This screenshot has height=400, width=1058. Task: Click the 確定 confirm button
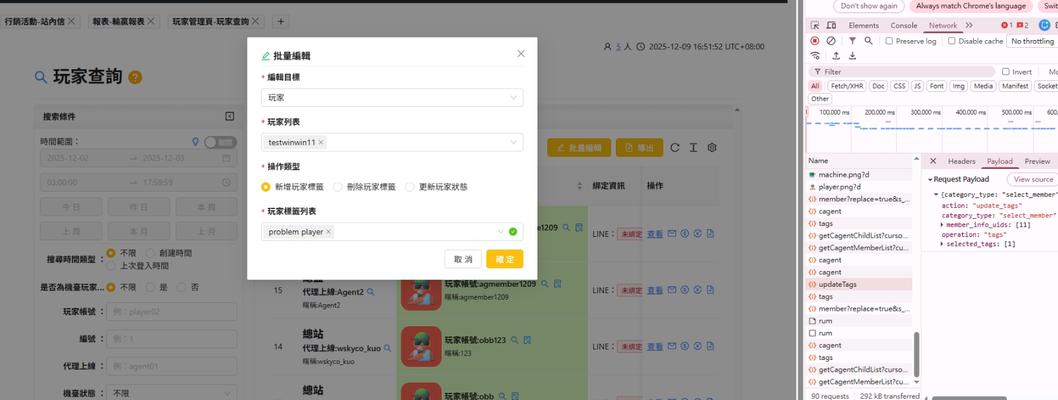[x=504, y=259]
